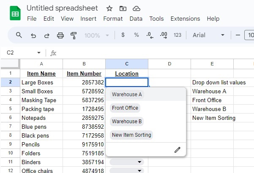Screen dimensions: 254x173
Task: Activate the paint format tool
Action: (74, 35)
